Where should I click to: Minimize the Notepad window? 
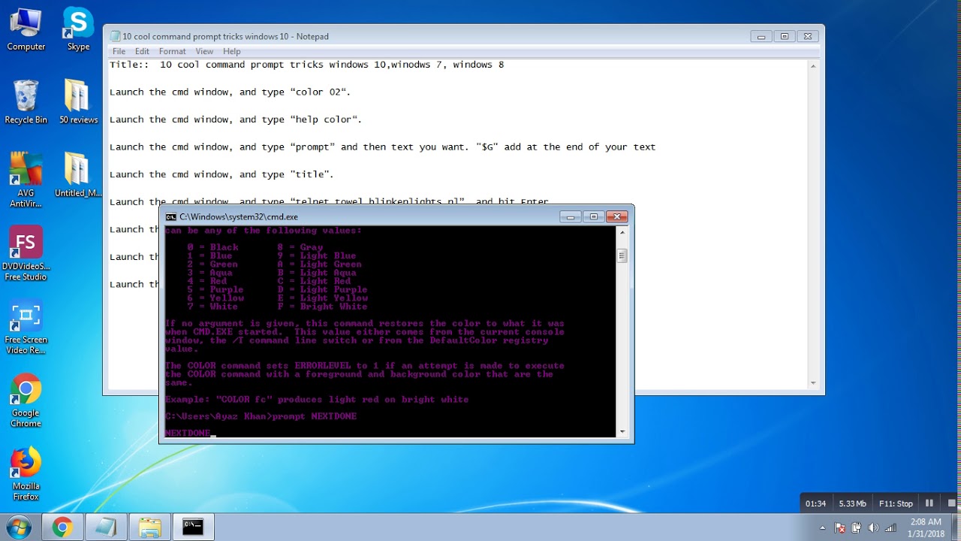[761, 36]
